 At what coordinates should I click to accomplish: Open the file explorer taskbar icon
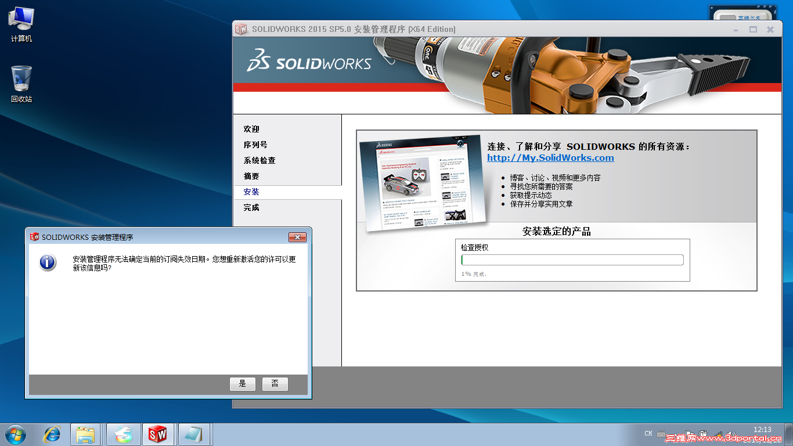(86, 434)
